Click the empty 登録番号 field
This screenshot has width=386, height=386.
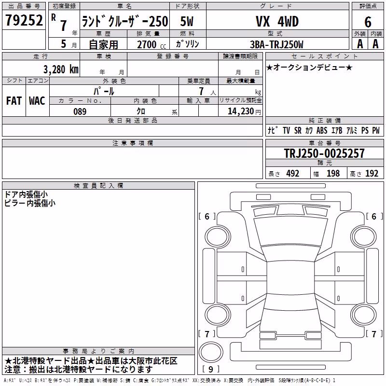click(x=173, y=69)
